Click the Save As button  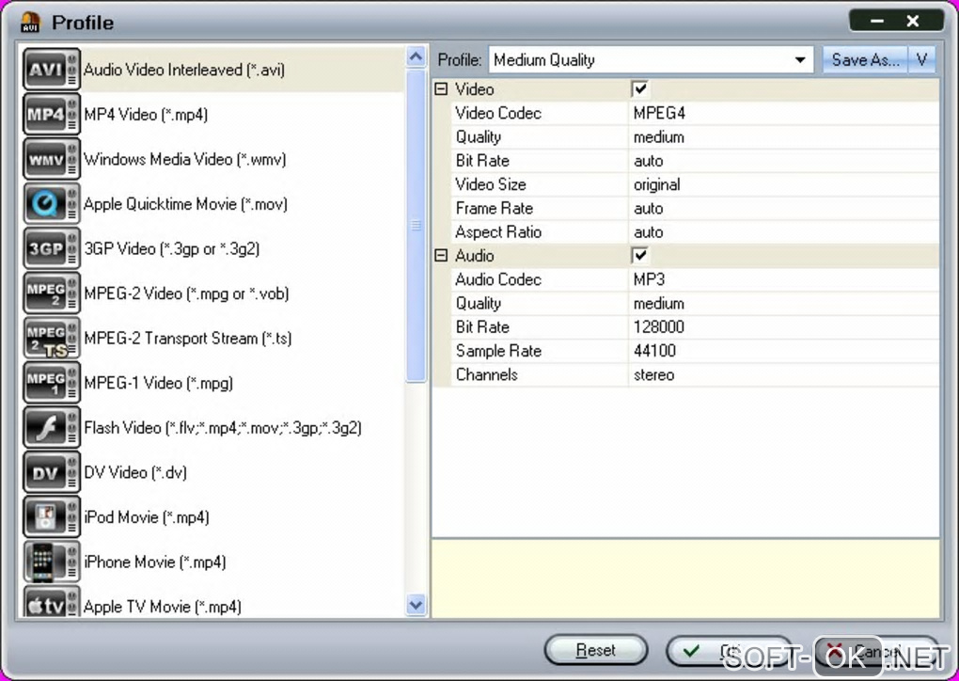tap(865, 60)
